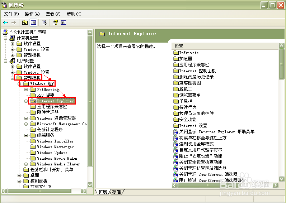Click the Back arrow toolbar icon
The image size is (286, 203).
5,23
